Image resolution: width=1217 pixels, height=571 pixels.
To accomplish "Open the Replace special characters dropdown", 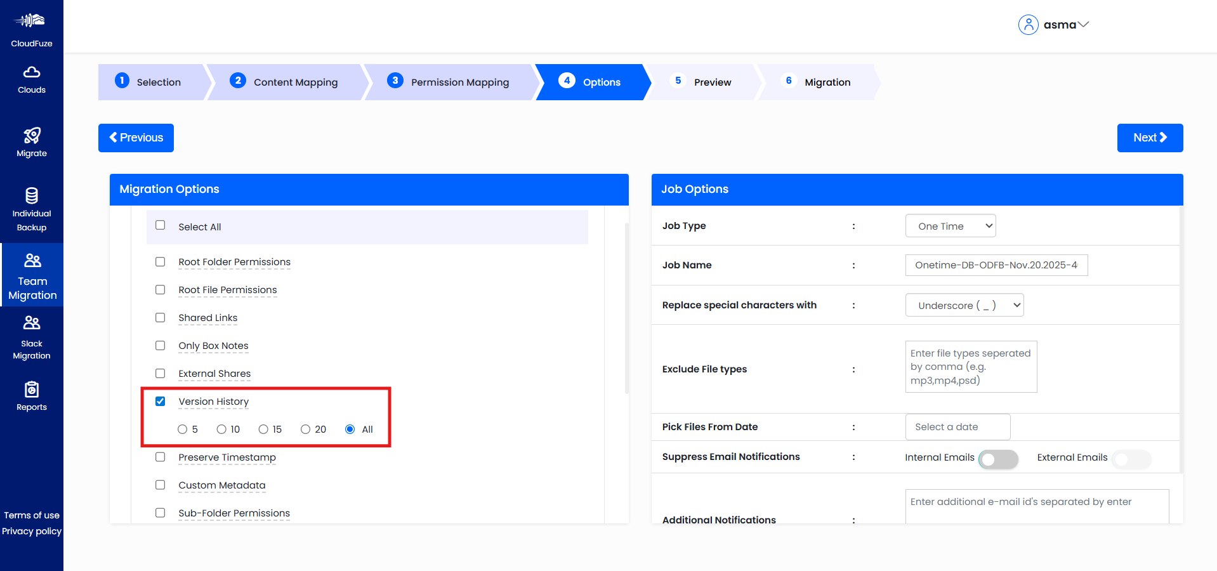I will [x=964, y=305].
